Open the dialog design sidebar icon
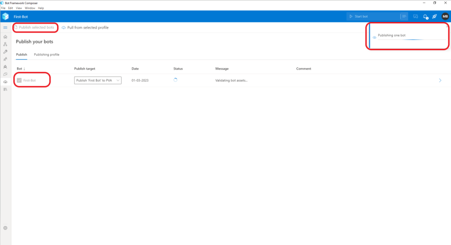 pos(5,44)
